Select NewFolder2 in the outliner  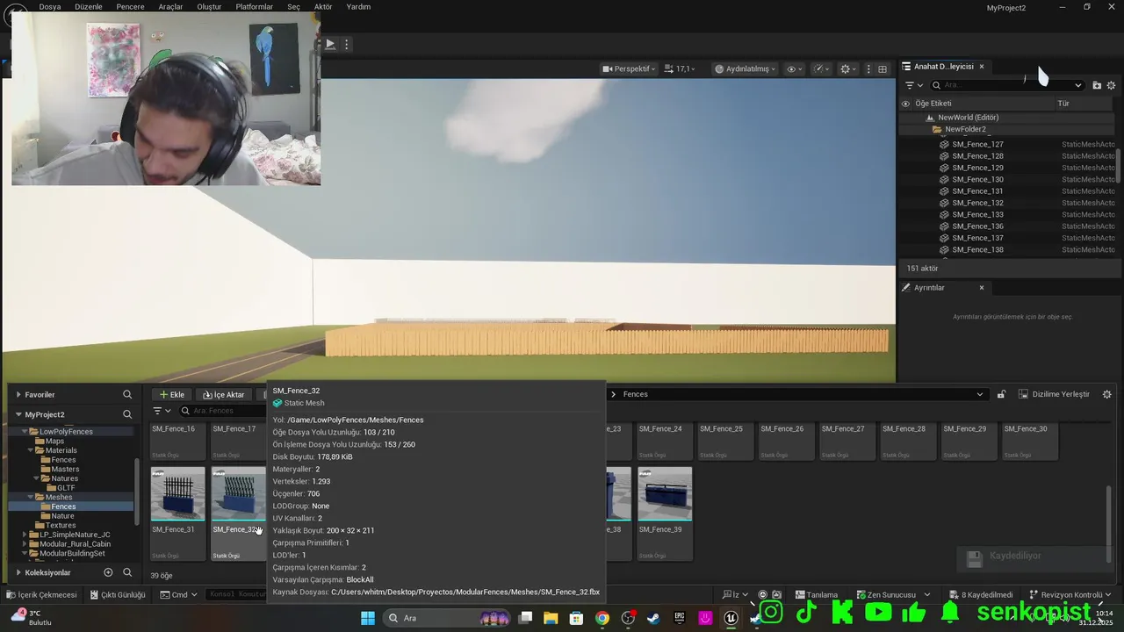point(965,129)
